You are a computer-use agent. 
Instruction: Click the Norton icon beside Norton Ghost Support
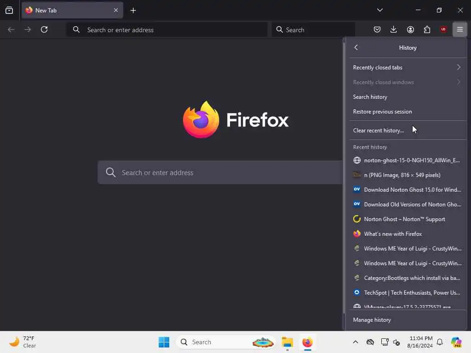[x=357, y=219]
